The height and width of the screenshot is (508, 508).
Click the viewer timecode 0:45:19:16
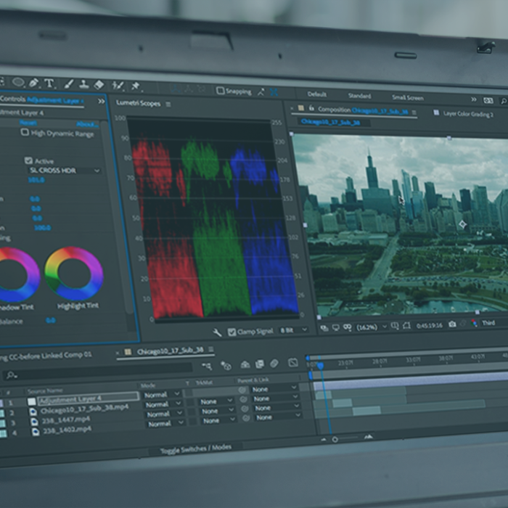(430, 325)
